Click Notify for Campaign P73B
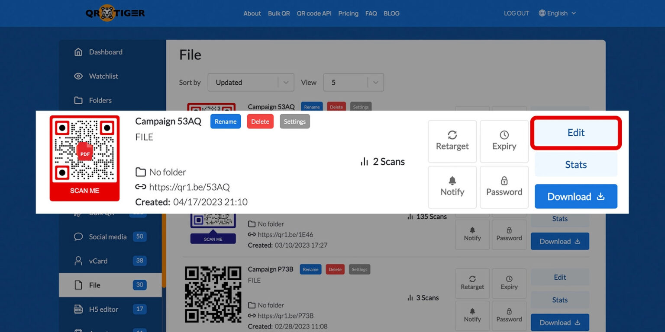The height and width of the screenshot is (332, 665). (472, 316)
